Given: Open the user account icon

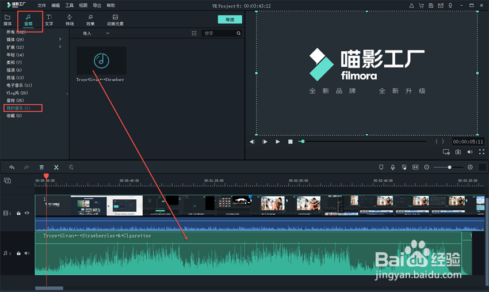Looking at the screenshot, I should 411,6.
